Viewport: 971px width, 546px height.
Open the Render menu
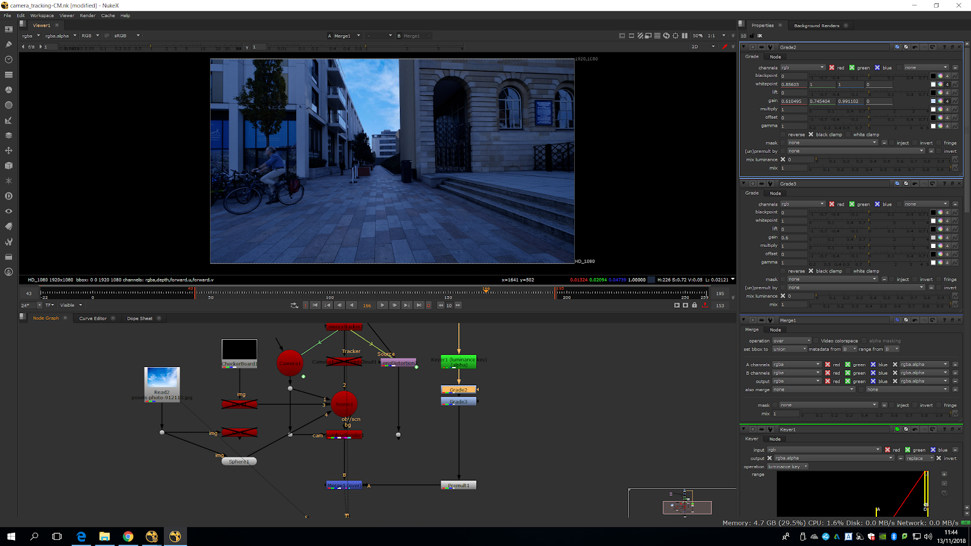tap(87, 16)
